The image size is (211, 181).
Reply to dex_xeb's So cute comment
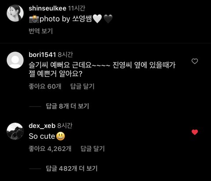tap(93, 149)
